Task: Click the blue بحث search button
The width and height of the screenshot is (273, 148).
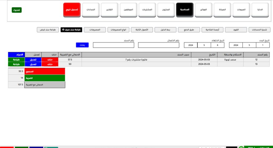Action: tap(82, 45)
